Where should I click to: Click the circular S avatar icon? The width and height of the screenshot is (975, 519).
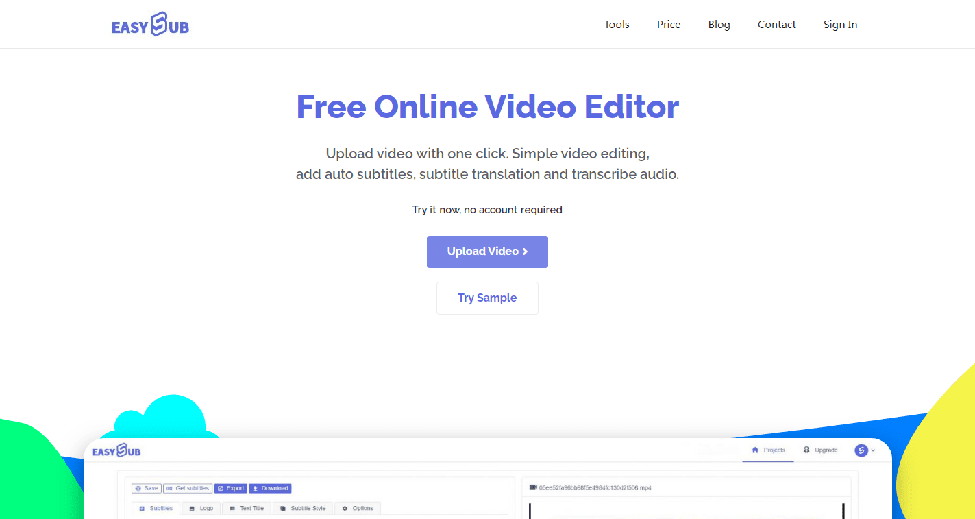(861, 450)
